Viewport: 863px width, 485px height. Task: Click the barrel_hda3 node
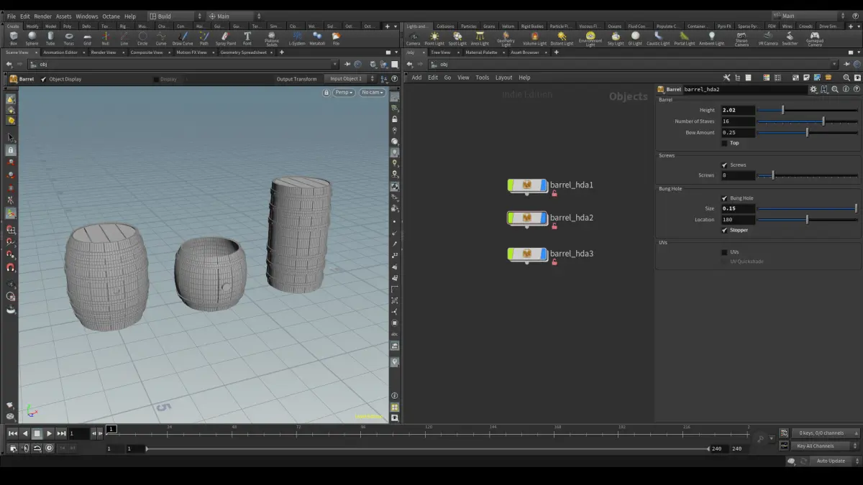528,254
